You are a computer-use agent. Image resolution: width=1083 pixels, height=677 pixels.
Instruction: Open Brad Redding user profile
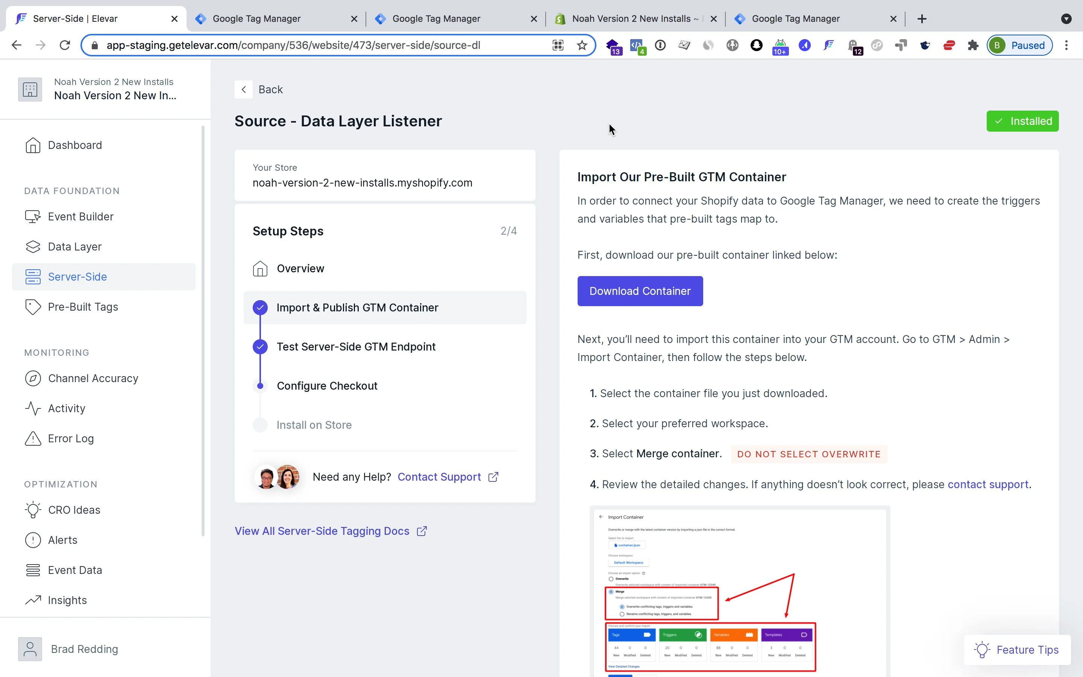point(68,649)
